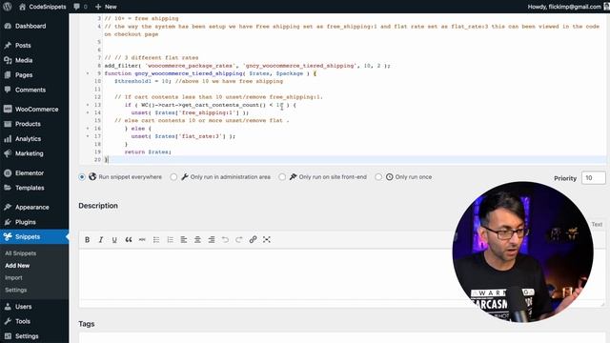
Task: Go to Dashboard in sidebar
Action: [x=30, y=26]
